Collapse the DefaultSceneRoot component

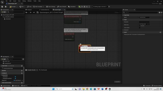(3, 17)
